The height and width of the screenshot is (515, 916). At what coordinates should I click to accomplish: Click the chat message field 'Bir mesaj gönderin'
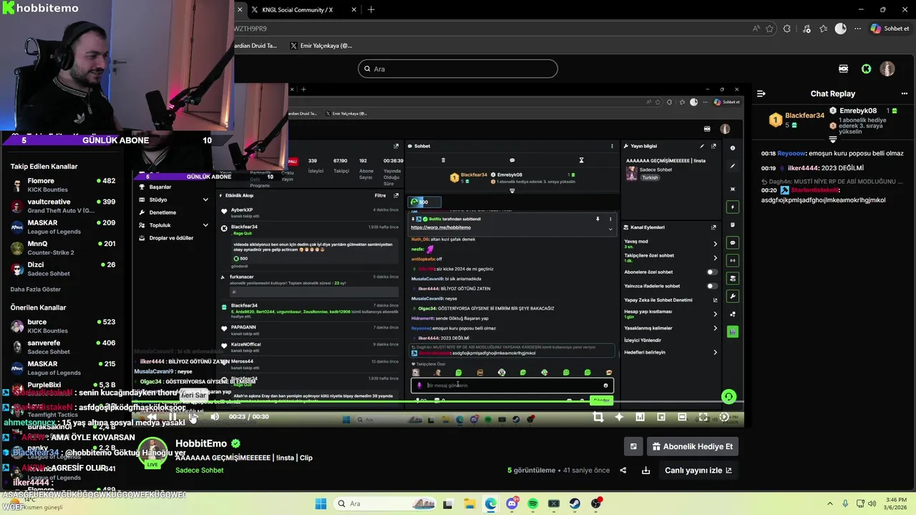[512, 386]
